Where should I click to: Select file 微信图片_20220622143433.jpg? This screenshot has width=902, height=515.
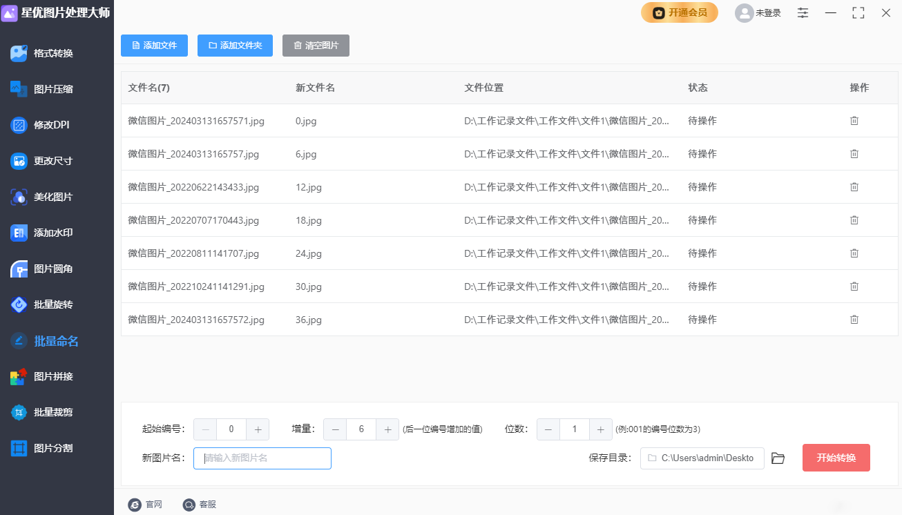point(193,187)
